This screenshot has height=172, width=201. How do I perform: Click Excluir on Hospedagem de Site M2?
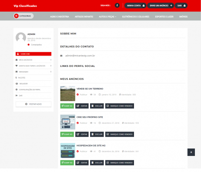coord(97,162)
